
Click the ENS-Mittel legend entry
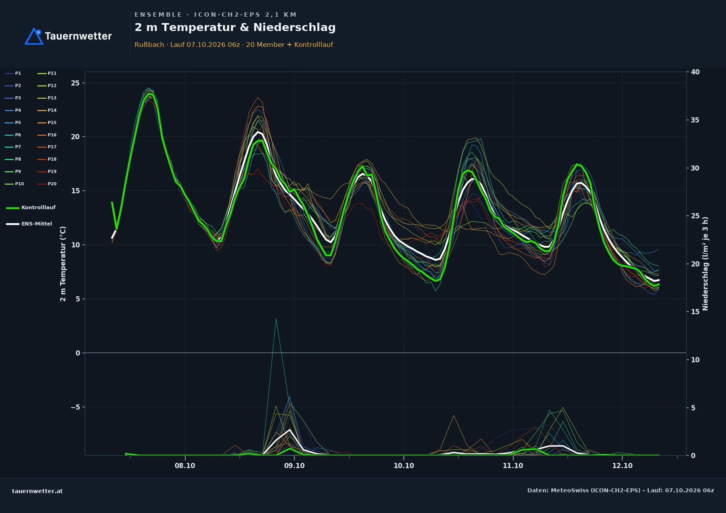click(x=29, y=224)
